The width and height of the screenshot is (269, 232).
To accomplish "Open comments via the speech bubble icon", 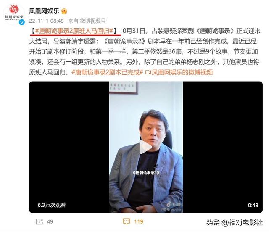I will pyautogui.click(x=127, y=221).
